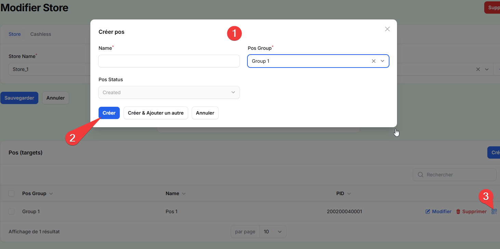Viewport: 500px width, 249px height.
Task: Click the Pos 1 name cell
Action: 171,211
